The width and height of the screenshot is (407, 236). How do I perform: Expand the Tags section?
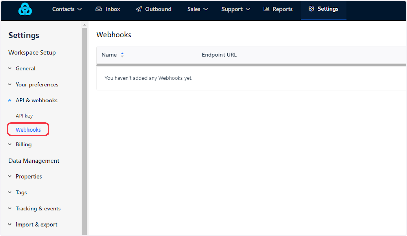pyautogui.click(x=17, y=192)
